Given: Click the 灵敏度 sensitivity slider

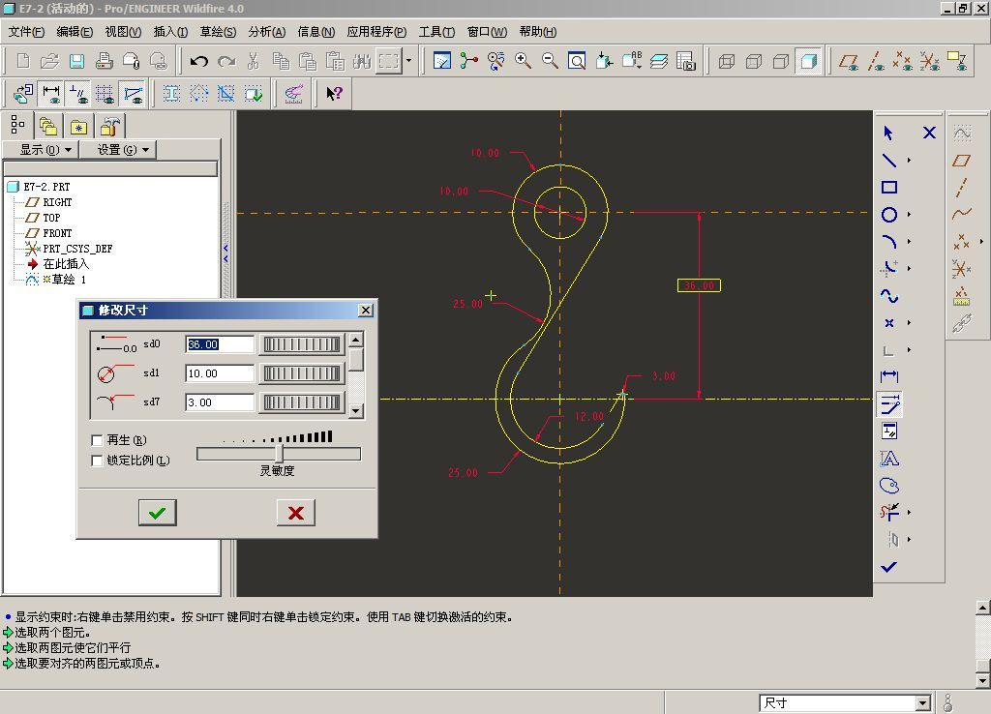Looking at the screenshot, I should click(279, 454).
